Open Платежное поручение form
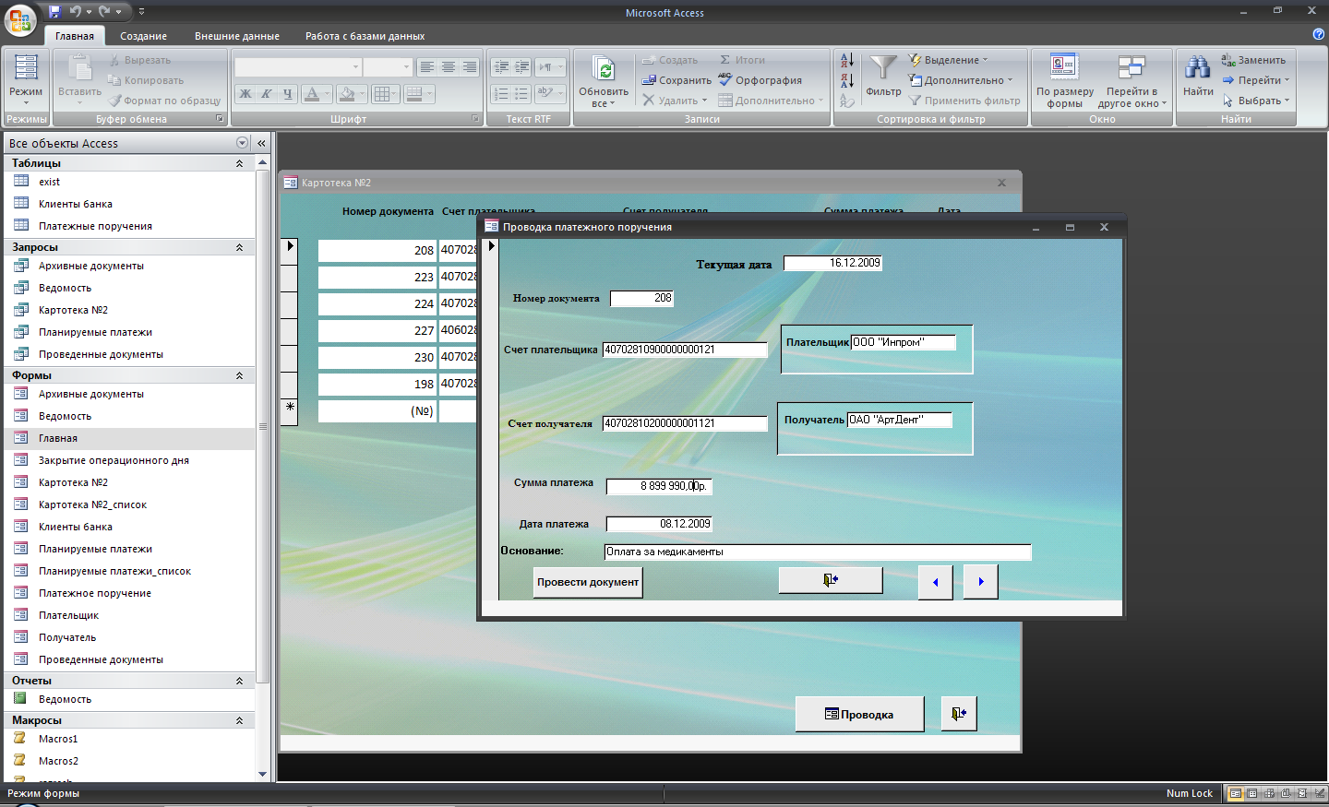 [95, 593]
